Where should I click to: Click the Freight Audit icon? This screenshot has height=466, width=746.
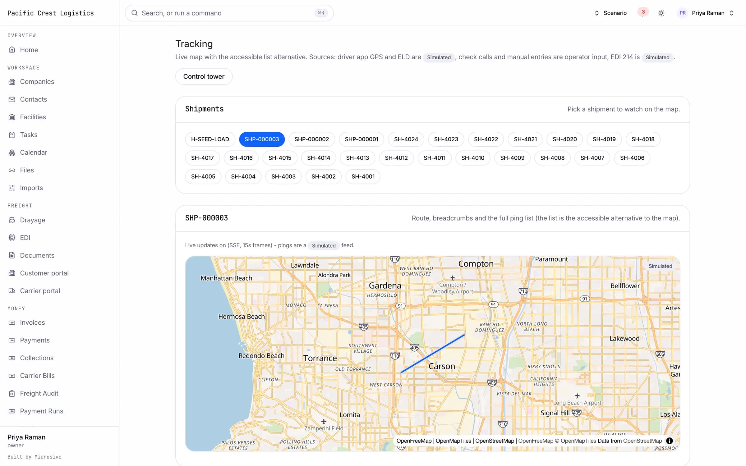12,393
